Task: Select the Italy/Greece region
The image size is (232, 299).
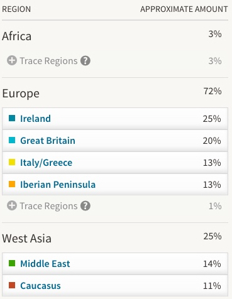Action: pyautogui.click(x=46, y=163)
